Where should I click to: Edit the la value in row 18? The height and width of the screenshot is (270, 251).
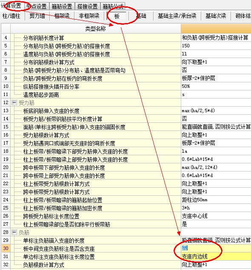(216, 151)
